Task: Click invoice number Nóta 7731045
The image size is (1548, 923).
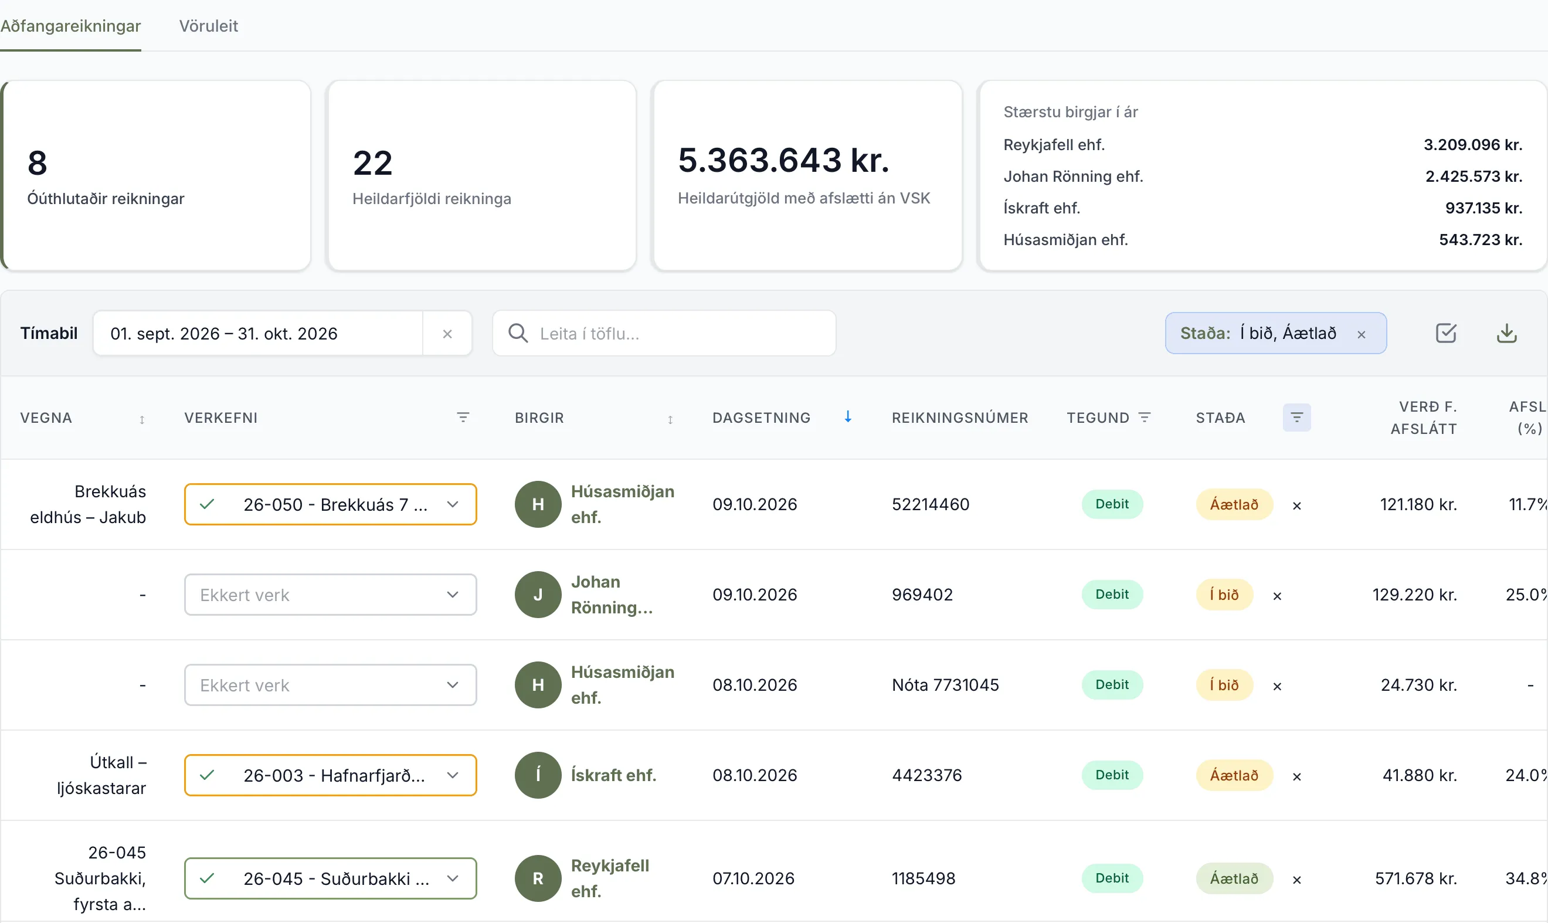Action: click(945, 685)
